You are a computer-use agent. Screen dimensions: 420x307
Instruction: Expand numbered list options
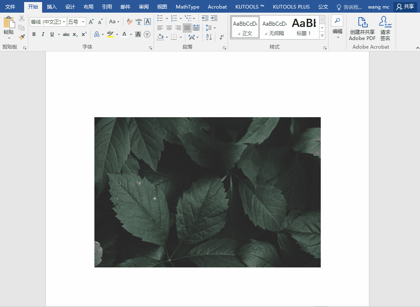[181, 18]
